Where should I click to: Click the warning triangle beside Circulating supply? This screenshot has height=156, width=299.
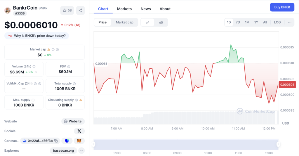81,100
